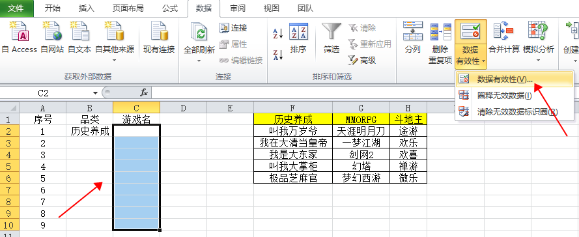Image resolution: width=579 pixels, height=237 pixels.
Task: Open the 高级 advanced filter
Action: pyautogui.click(x=362, y=60)
